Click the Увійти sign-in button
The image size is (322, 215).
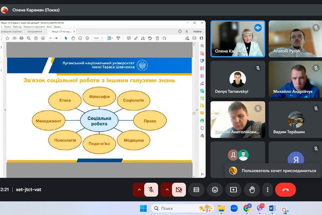click(197, 32)
